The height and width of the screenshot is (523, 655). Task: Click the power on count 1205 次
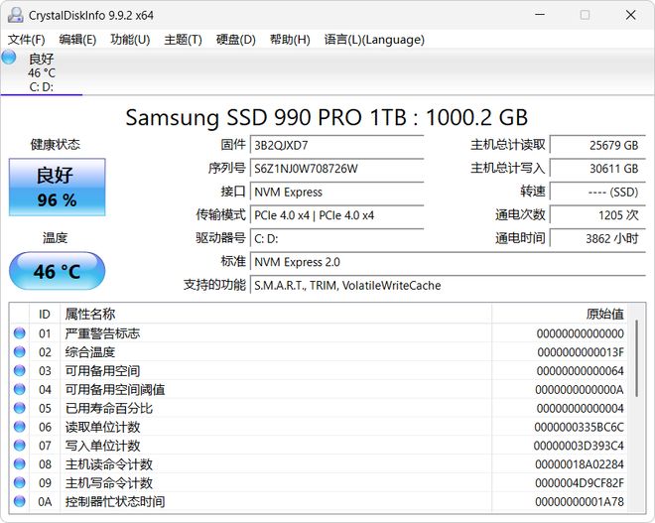[597, 215]
